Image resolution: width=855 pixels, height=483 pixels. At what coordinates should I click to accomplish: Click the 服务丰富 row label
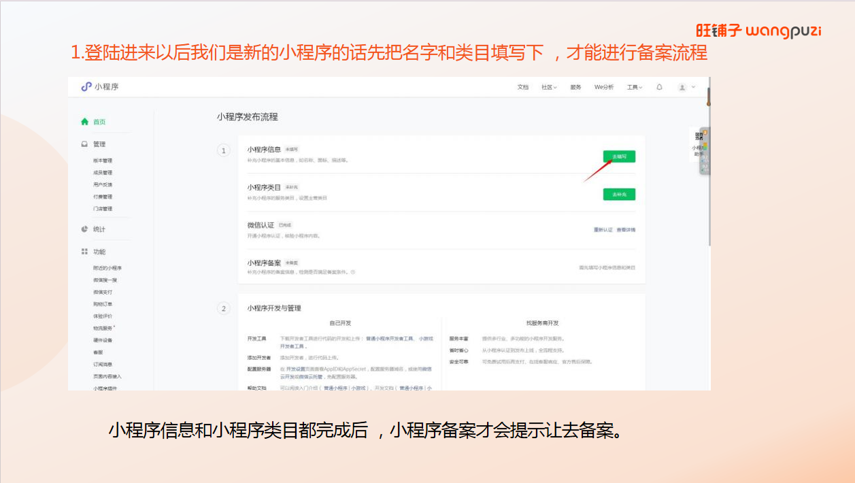pos(458,339)
